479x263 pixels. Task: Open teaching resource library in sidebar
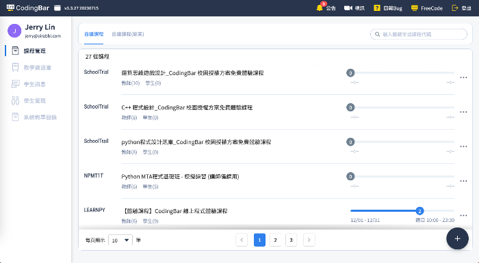point(31,68)
